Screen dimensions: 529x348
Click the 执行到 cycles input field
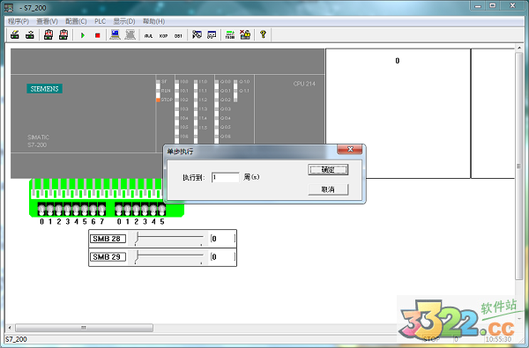226,177
